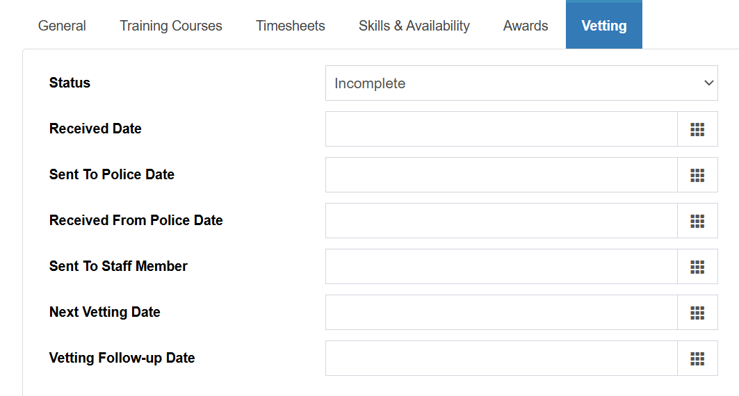Focus the Received Date text field
The height and width of the screenshot is (396, 739).
(501, 129)
